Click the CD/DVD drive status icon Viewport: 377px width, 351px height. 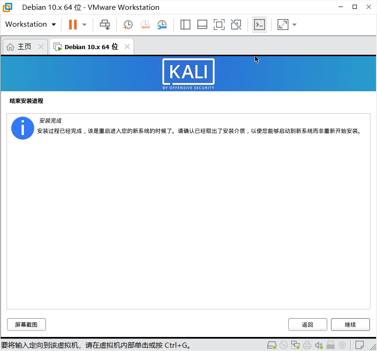pos(284,345)
